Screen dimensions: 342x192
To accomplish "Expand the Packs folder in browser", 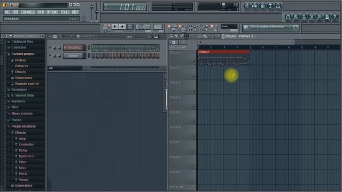I will (16, 120).
